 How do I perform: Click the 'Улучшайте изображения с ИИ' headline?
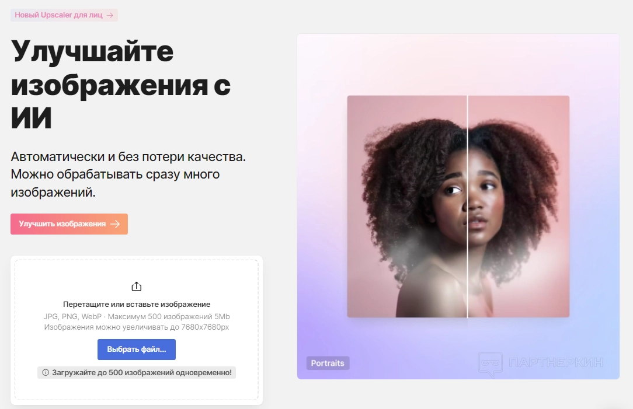121,85
